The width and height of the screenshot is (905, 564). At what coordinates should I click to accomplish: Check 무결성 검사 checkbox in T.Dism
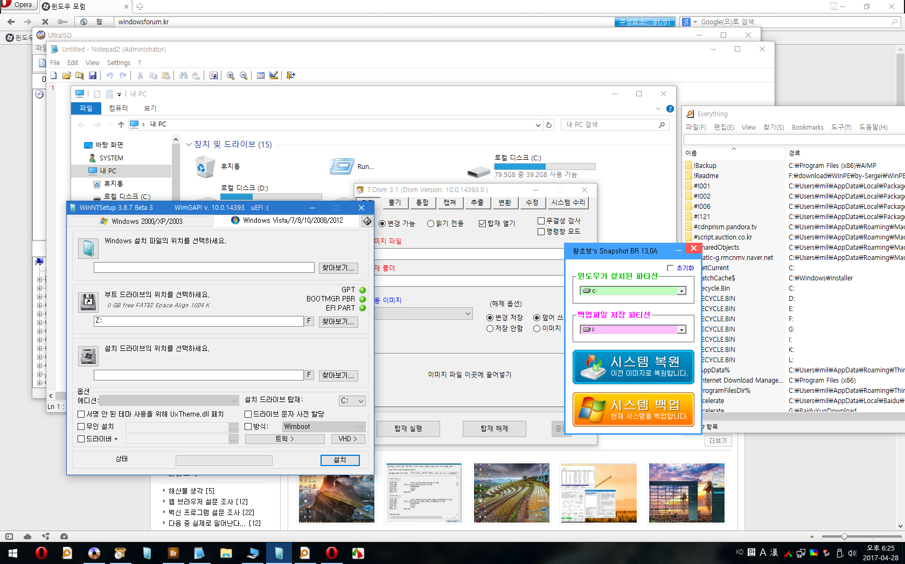[541, 221]
